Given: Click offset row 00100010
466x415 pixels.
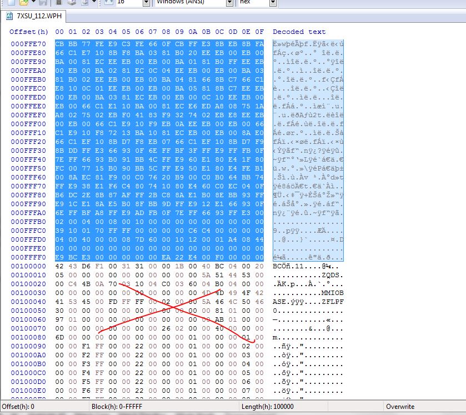Looking at the screenshot, I should click(x=28, y=275).
